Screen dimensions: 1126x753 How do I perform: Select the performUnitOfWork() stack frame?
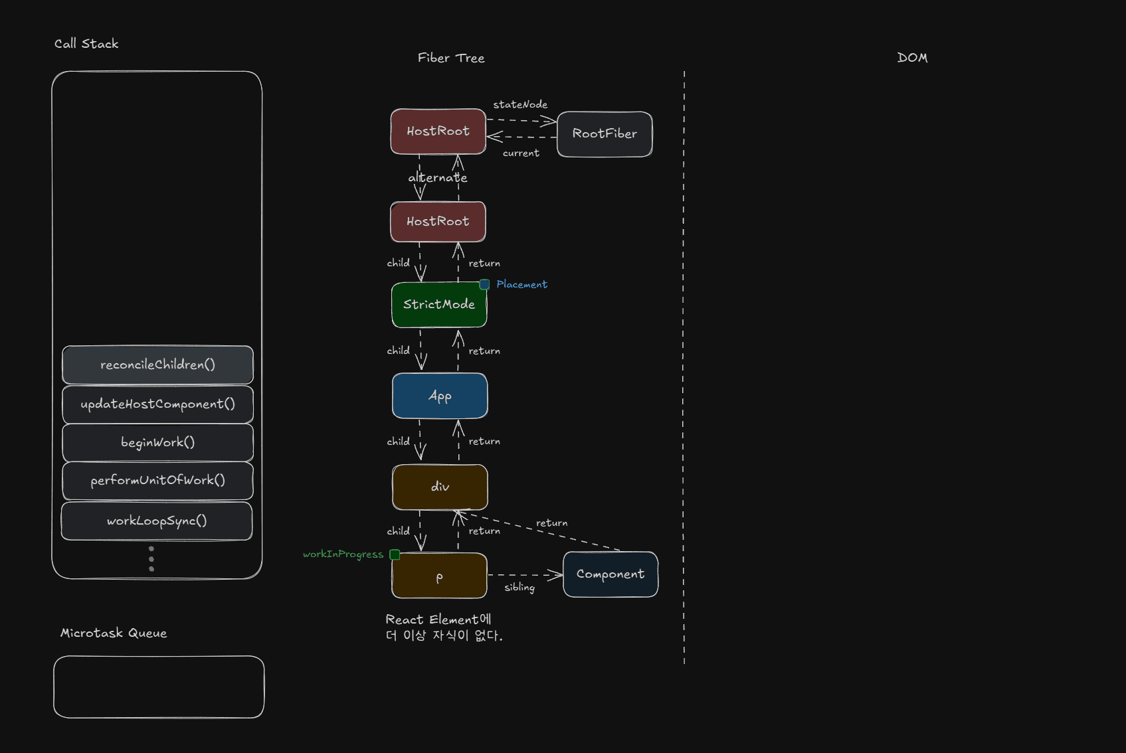157,480
